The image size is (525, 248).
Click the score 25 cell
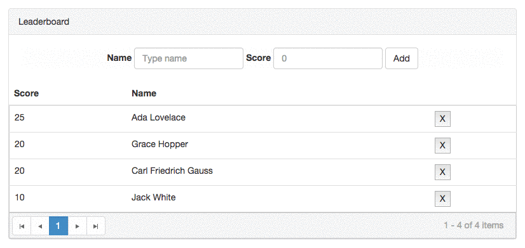[20, 117]
